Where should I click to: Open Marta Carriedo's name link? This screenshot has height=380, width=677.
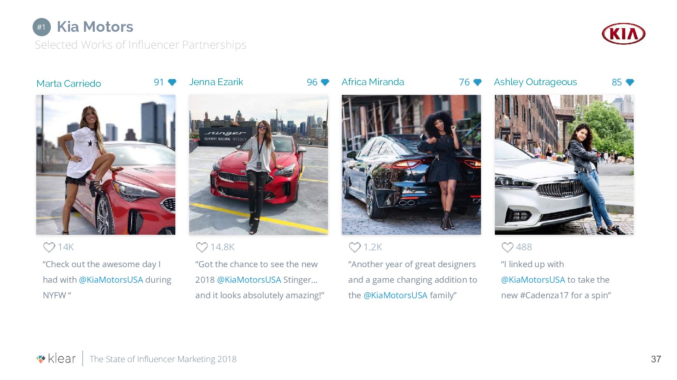click(x=69, y=83)
